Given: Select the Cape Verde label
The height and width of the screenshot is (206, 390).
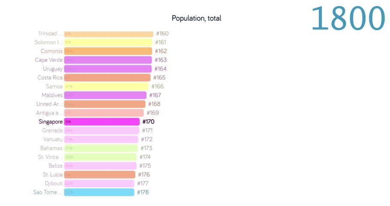Looking at the screenshot, I should [49, 60].
